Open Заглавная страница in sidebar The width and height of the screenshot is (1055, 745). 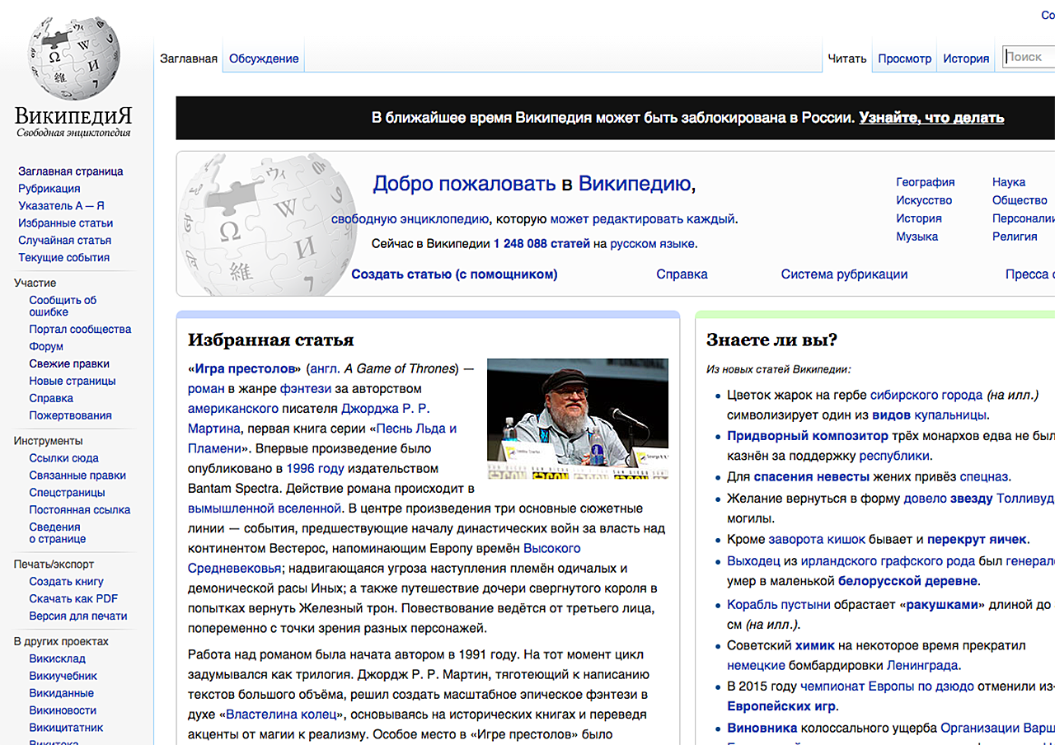pos(71,171)
